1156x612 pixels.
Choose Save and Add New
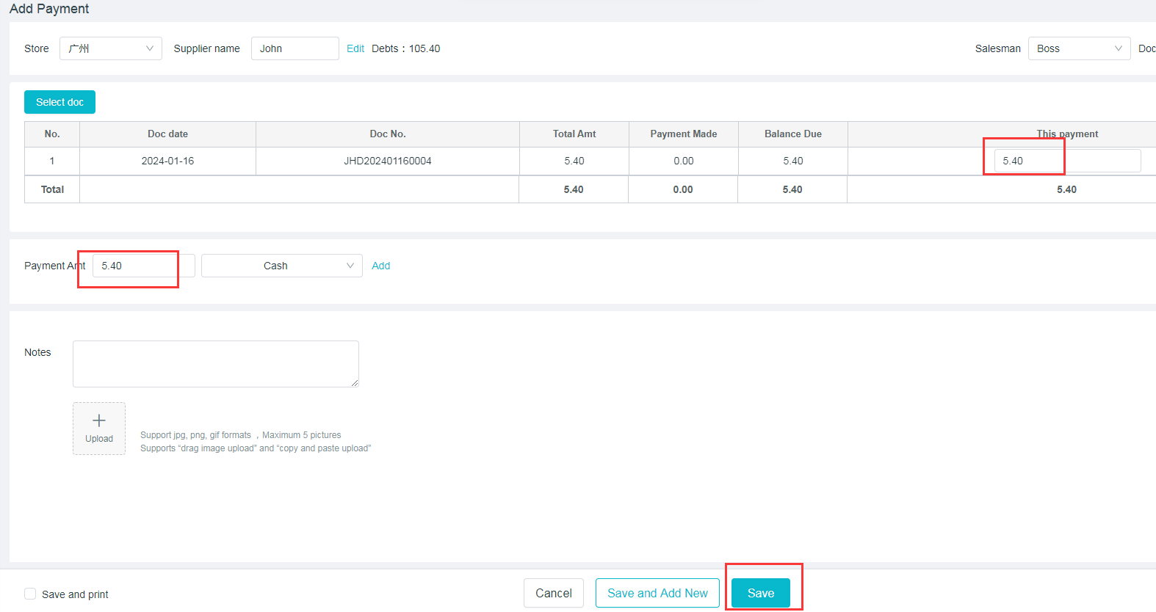[657, 593]
